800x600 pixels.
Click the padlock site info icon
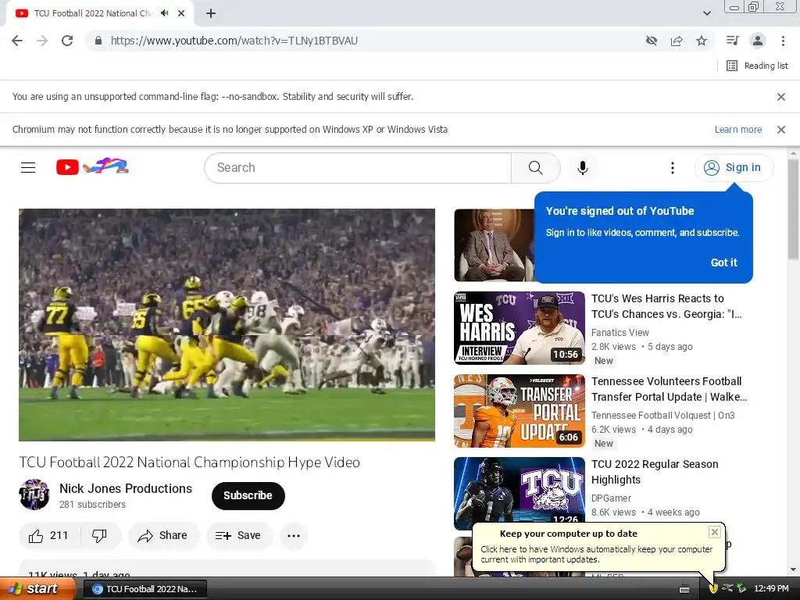[98, 41]
